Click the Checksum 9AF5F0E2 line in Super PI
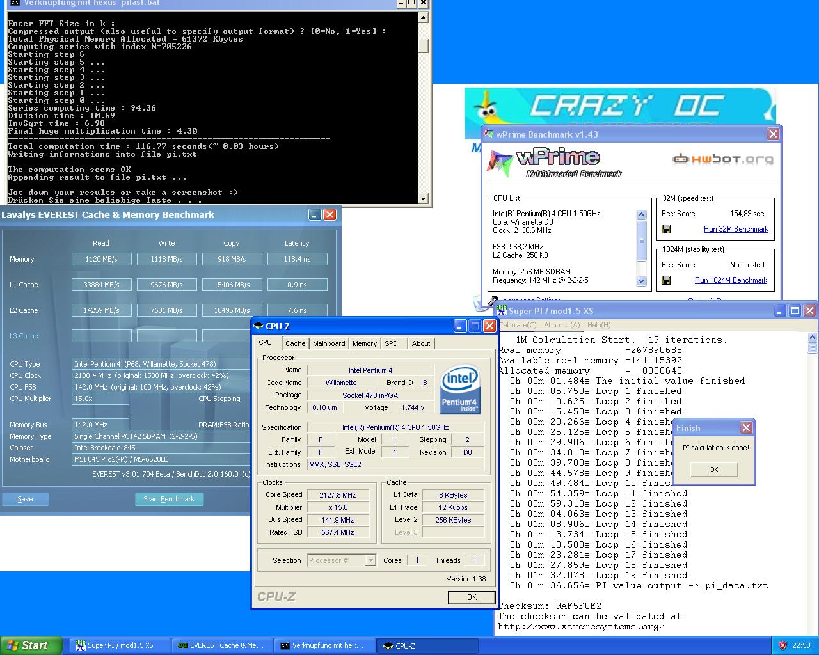Screen dimensions: 819x655 click(x=550, y=606)
